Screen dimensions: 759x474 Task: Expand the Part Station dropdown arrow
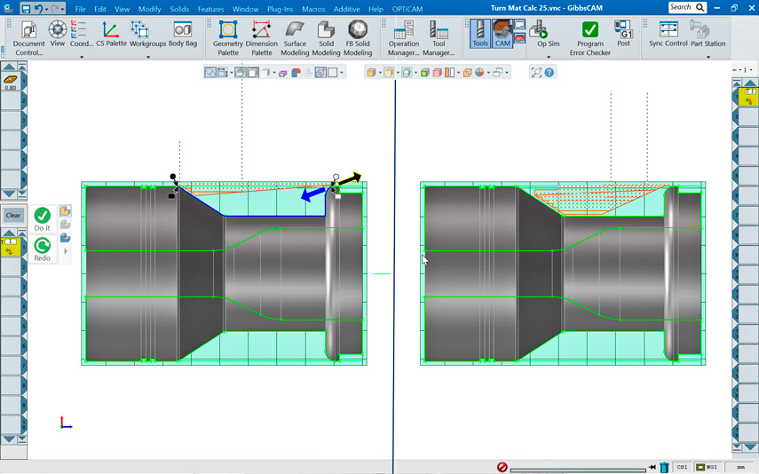click(708, 57)
